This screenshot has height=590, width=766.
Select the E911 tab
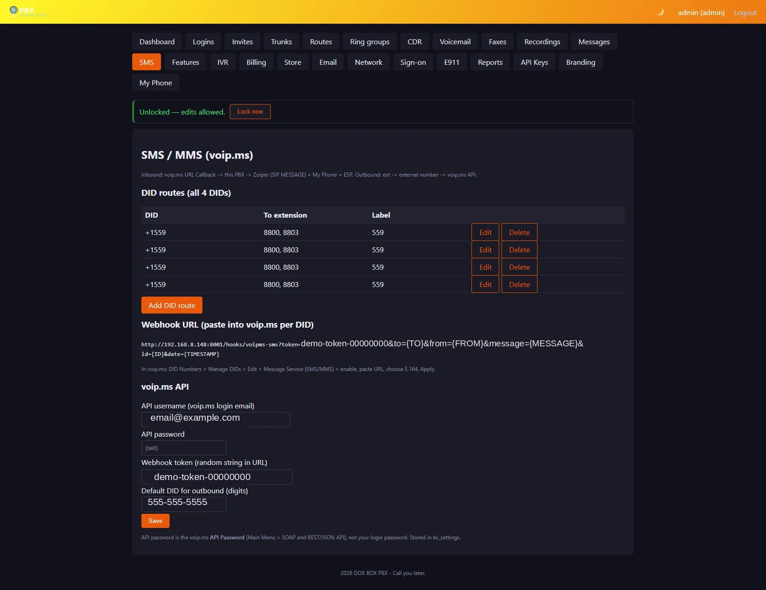point(452,62)
